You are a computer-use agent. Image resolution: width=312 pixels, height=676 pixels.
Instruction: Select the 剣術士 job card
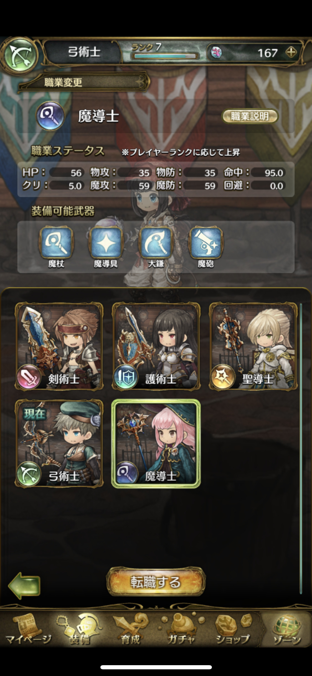click(x=59, y=346)
